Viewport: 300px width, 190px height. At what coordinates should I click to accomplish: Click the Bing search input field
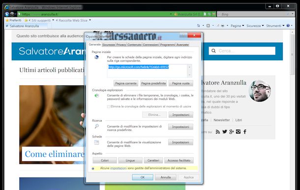click(x=252, y=14)
